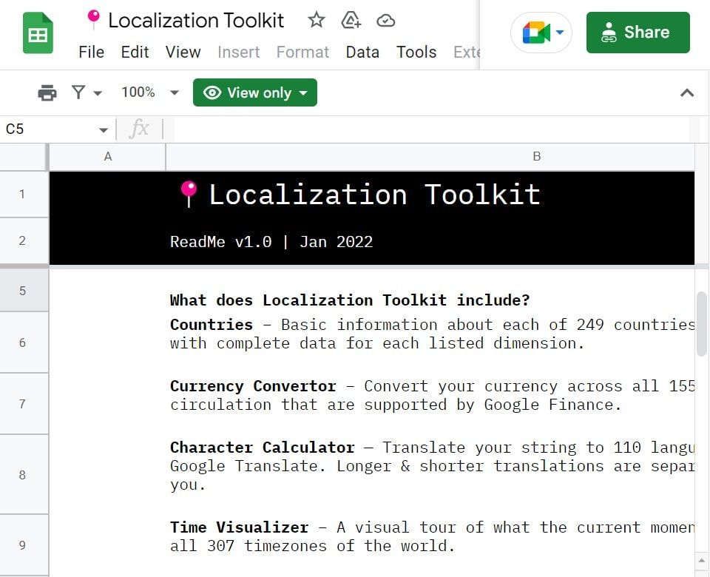This screenshot has width=710, height=577.
Task: Select column B header
Action: click(536, 156)
